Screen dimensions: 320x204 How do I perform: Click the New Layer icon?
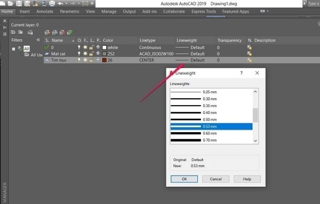click(47, 32)
